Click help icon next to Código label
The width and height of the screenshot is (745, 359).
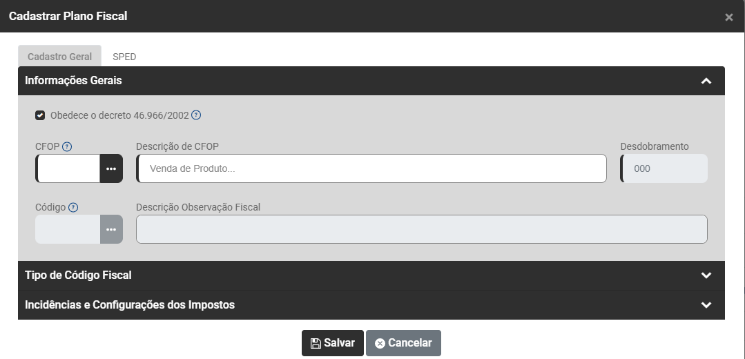(x=73, y=207)
